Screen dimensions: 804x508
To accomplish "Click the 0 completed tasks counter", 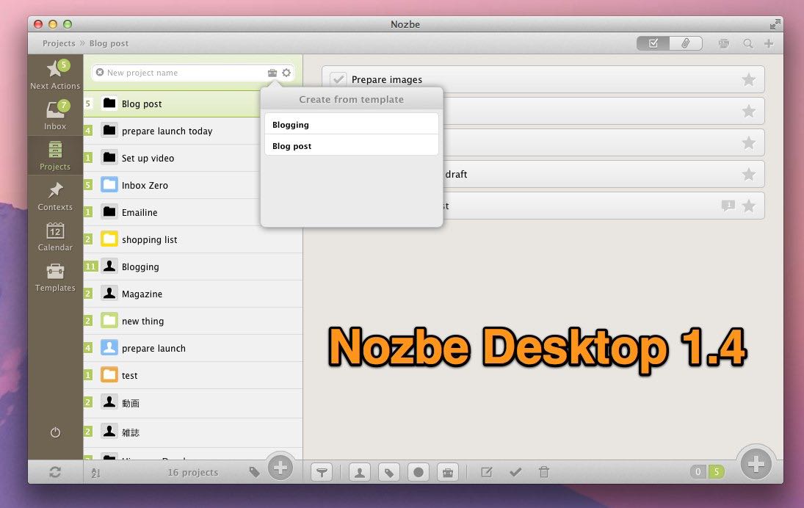I will coord(698,471).
